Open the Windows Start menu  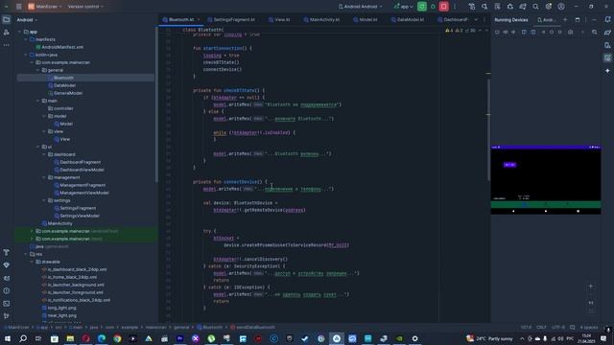[x=8, y=338]
